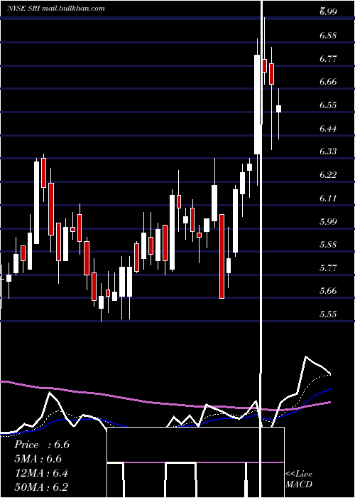Click the 50MA : 6.2 readout
The image size is (355, 498).
(x=41, y=487)
